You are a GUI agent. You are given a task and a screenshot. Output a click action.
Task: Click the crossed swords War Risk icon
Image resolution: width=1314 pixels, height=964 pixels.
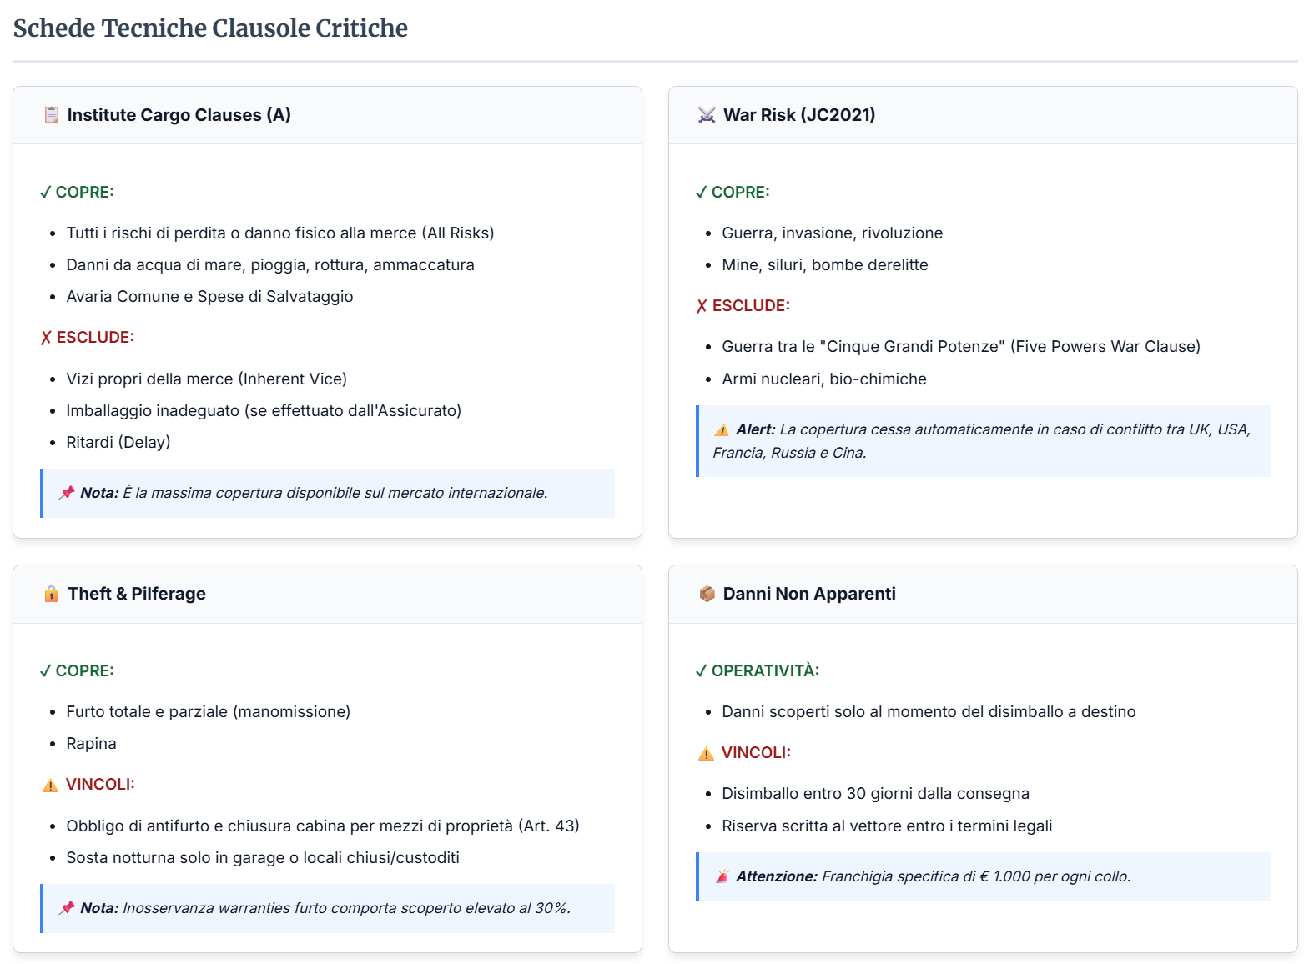(x=707, y=115)
